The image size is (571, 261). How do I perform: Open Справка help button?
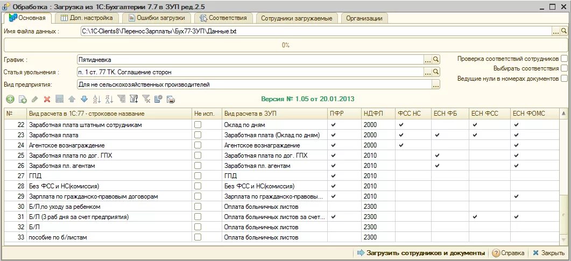509,253
